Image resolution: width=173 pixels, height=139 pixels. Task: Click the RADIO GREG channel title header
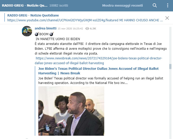point(25,5)
